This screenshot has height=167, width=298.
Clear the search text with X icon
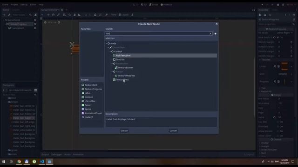(x=210, y=33)
